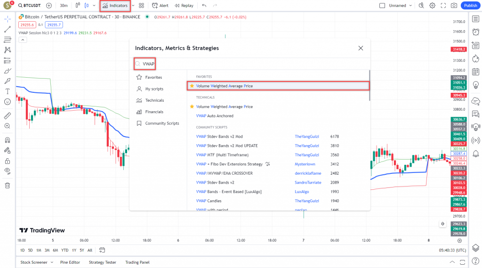Open the ideas lightbulb panel
Viewport: 482px width, 268px height.
(x=475, y=85)
